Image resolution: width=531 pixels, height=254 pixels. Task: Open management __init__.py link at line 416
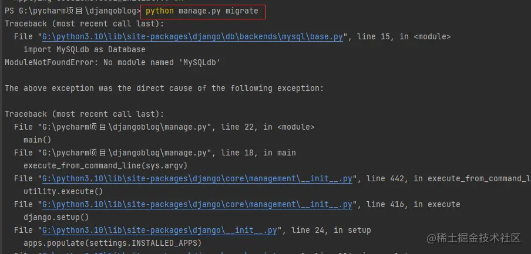coord(197,204)
